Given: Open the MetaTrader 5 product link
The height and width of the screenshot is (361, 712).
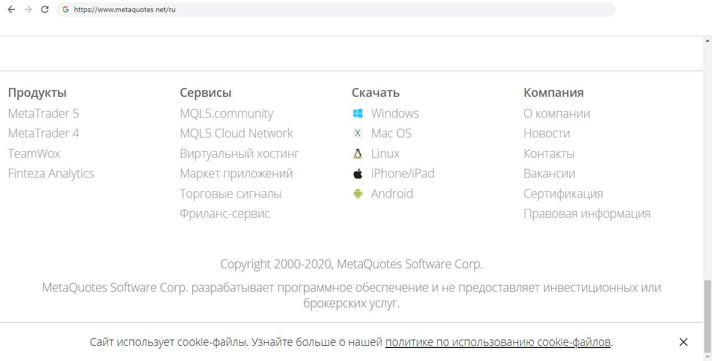Looking at the screenshot, I should point(43,114).
